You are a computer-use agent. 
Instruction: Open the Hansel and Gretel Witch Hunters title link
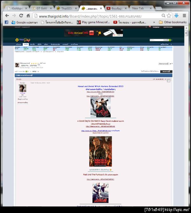click(x=101, y=86)
